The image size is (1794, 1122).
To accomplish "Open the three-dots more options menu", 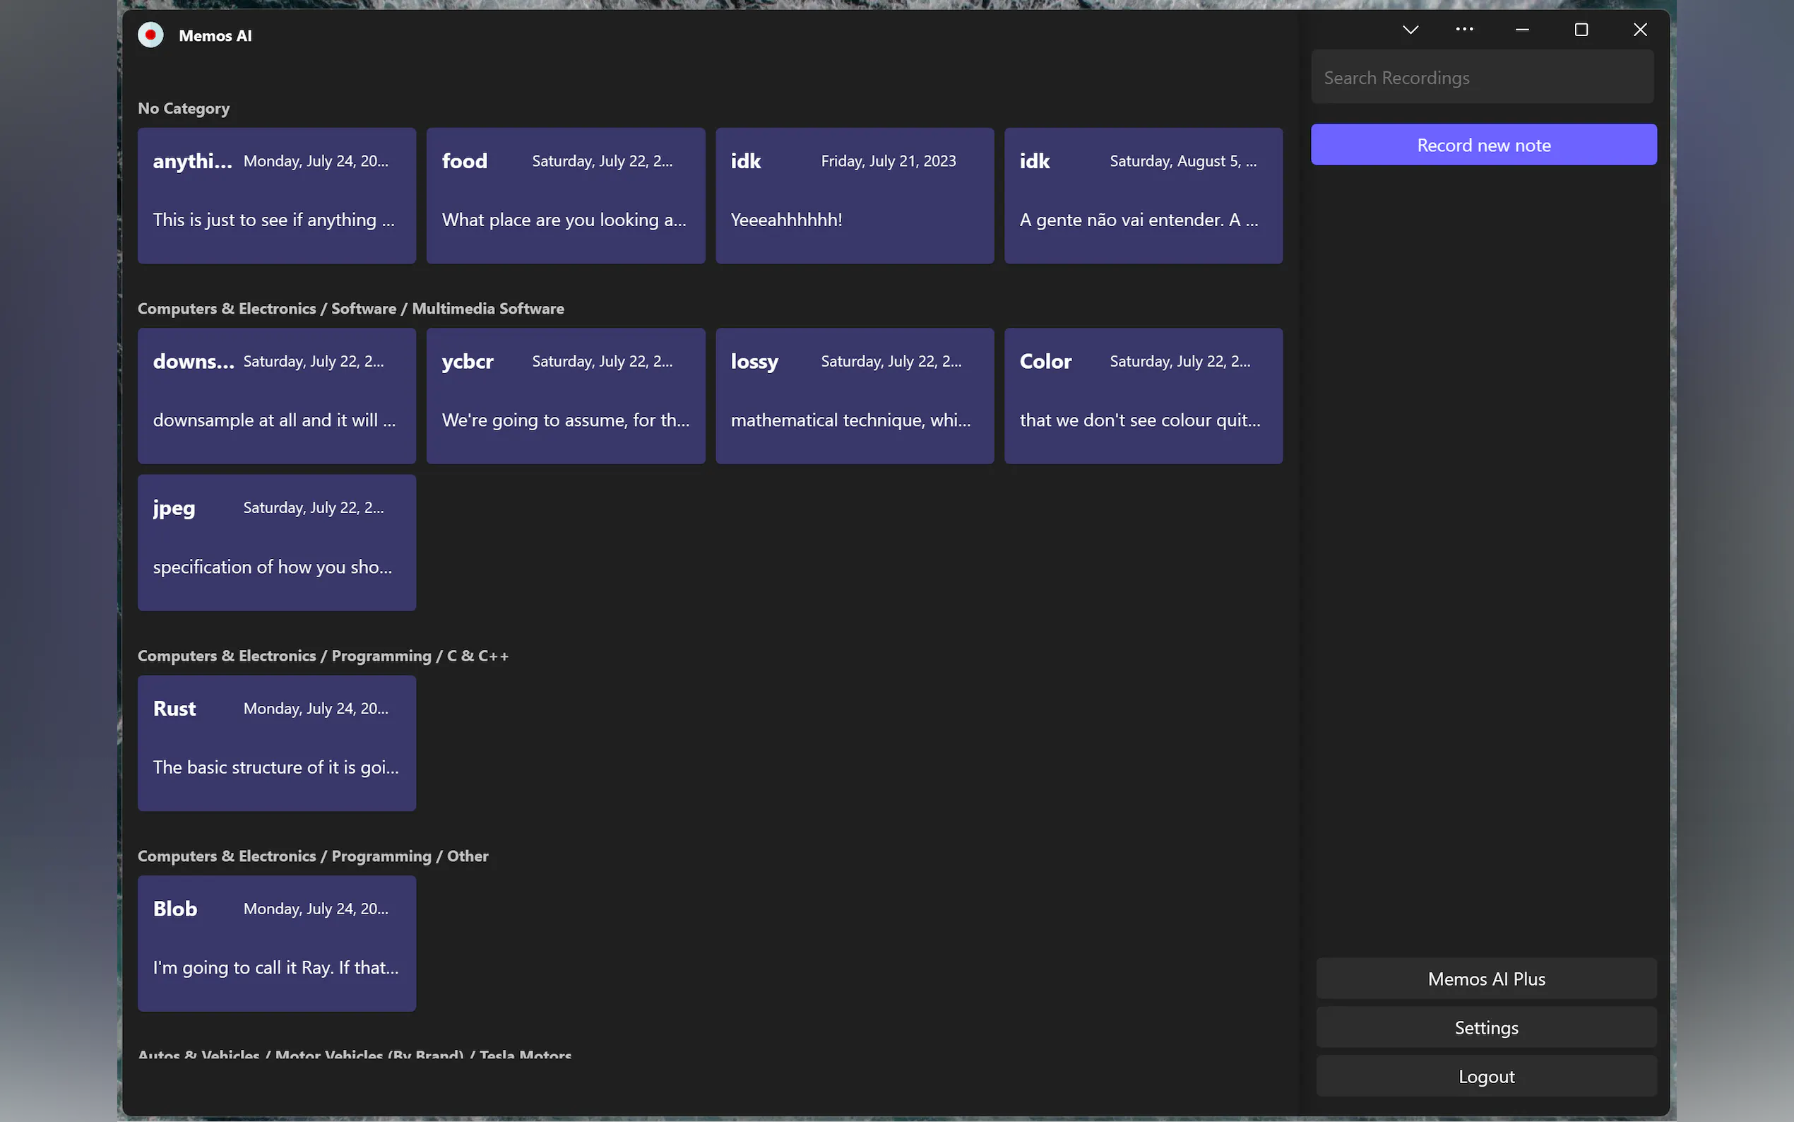I will coord(1464,30).
